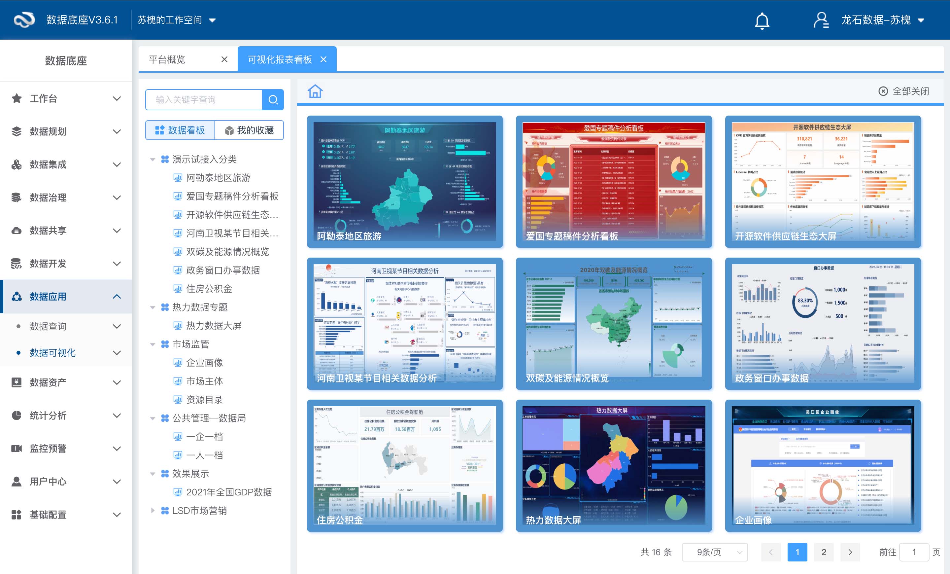Go to the next page with the arrow button
Screen dimensions: 950x574
[850, 552]
